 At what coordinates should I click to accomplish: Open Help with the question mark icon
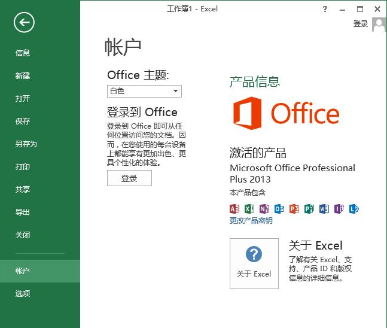click(325, 9)
